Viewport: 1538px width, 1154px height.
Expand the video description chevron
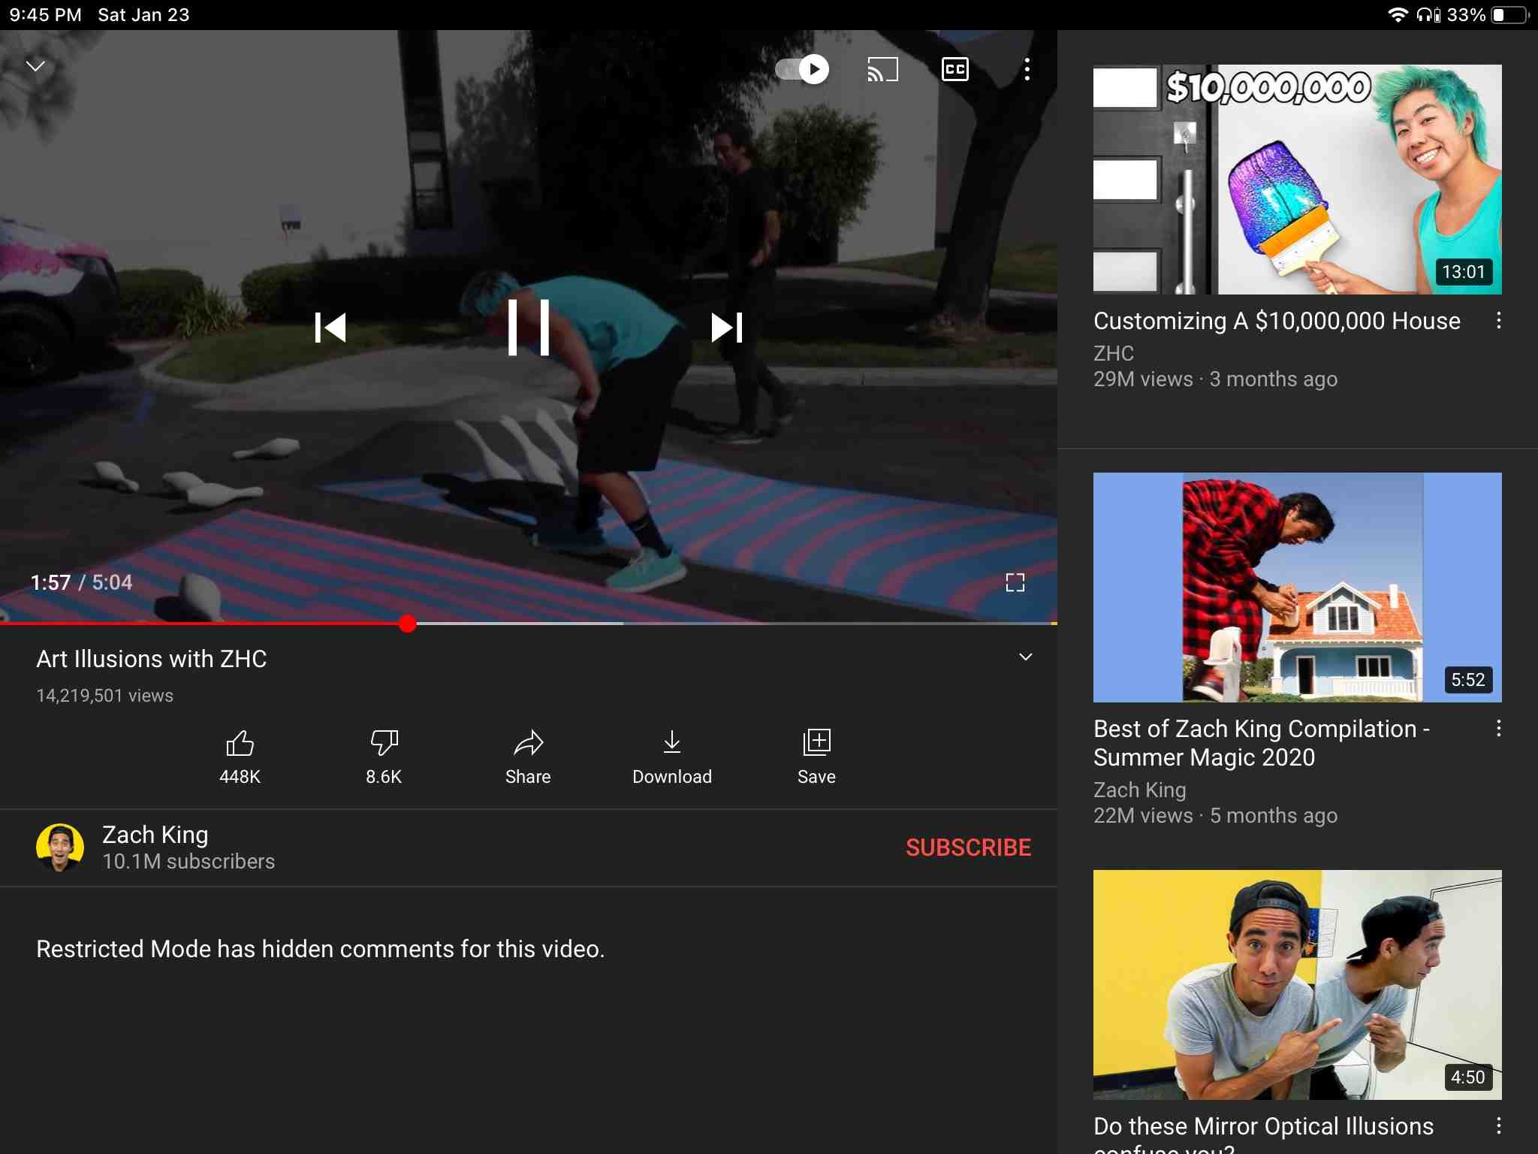point(1026,657)
